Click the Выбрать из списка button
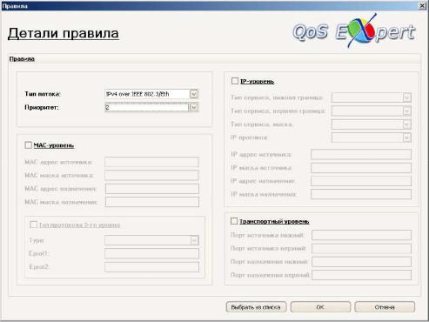 256,307
